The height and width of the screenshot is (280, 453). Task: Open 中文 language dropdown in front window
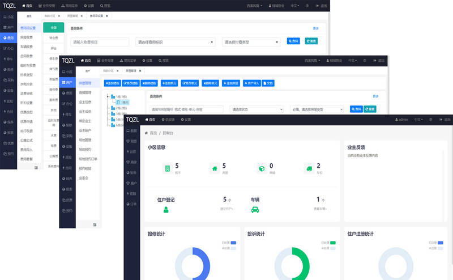pos(418,120)
